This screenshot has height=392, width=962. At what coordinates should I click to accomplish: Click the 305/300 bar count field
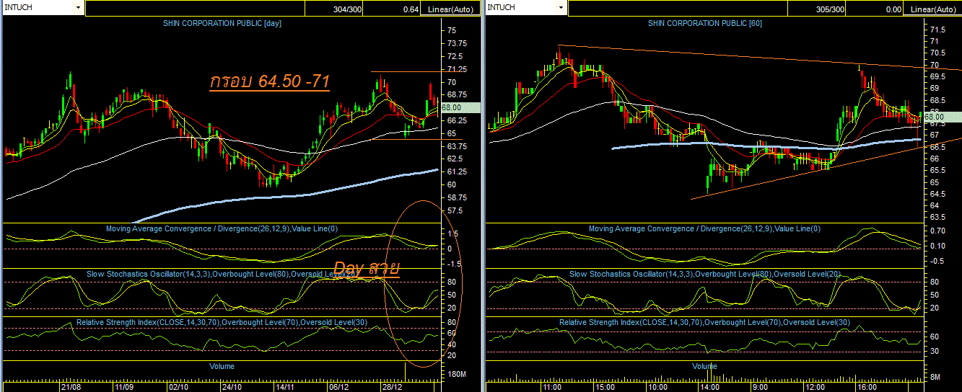coord(815,9)
